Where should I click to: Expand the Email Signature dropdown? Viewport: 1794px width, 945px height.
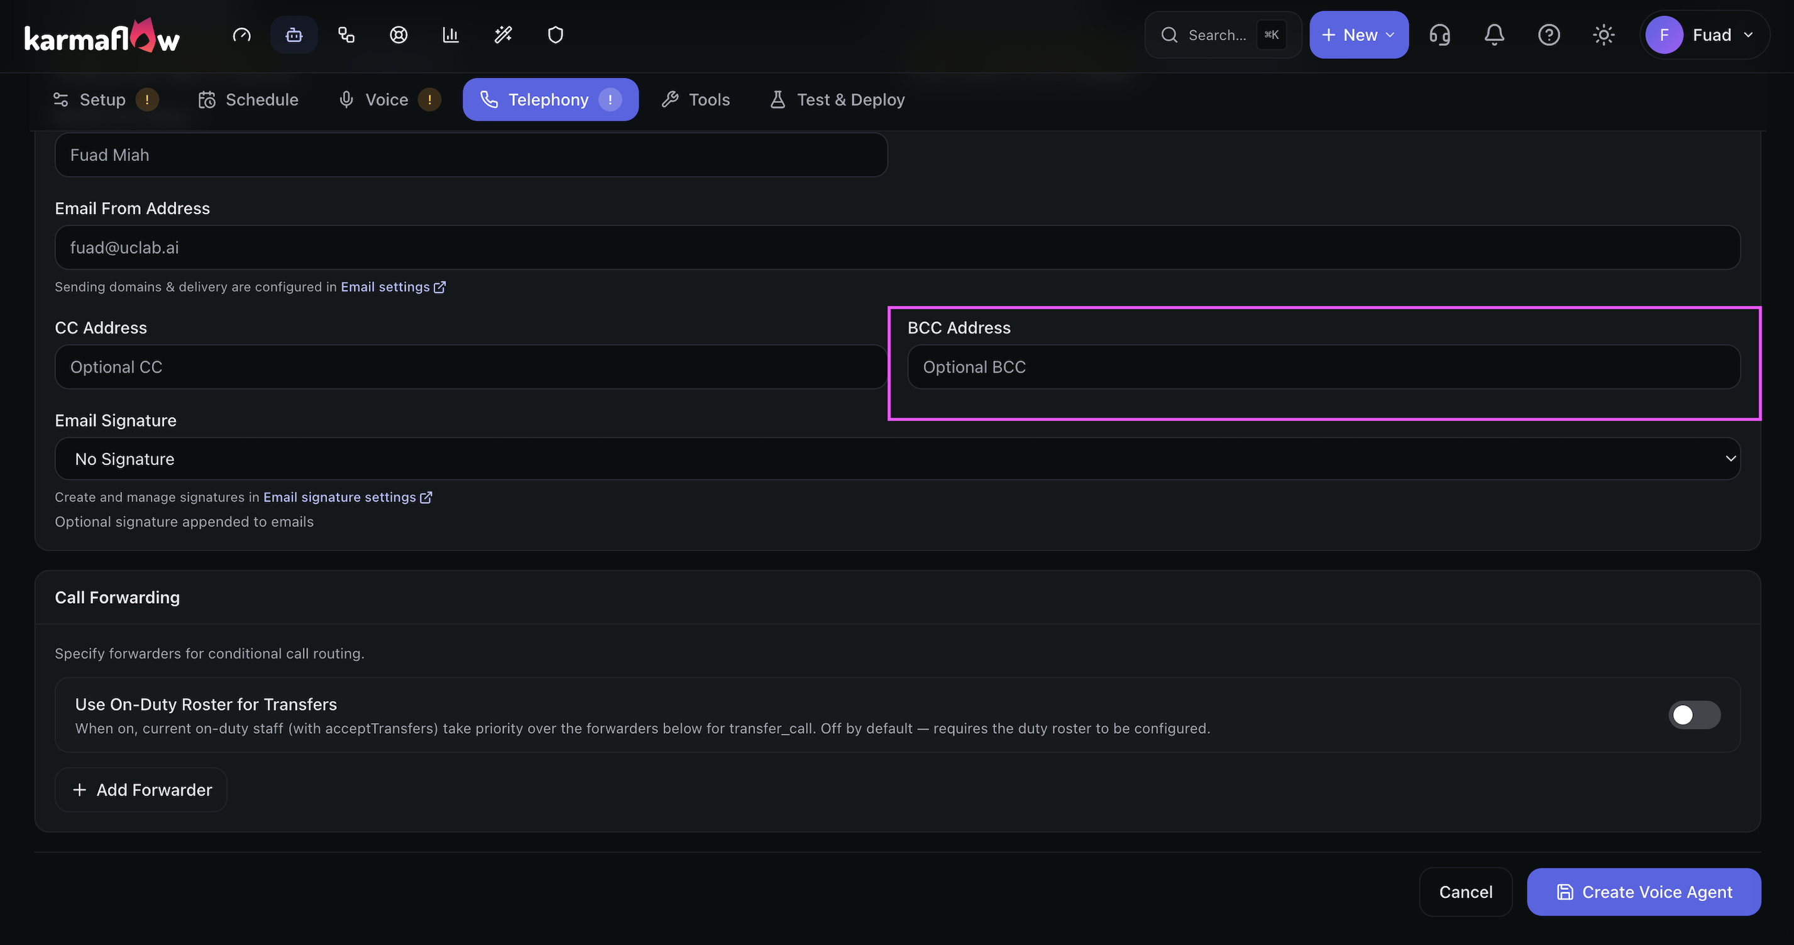pos(897,458)
